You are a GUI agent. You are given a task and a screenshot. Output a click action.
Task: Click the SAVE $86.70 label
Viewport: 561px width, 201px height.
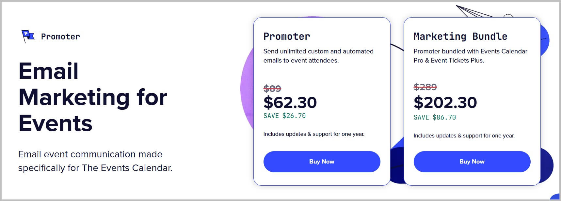tap(435, 117)
